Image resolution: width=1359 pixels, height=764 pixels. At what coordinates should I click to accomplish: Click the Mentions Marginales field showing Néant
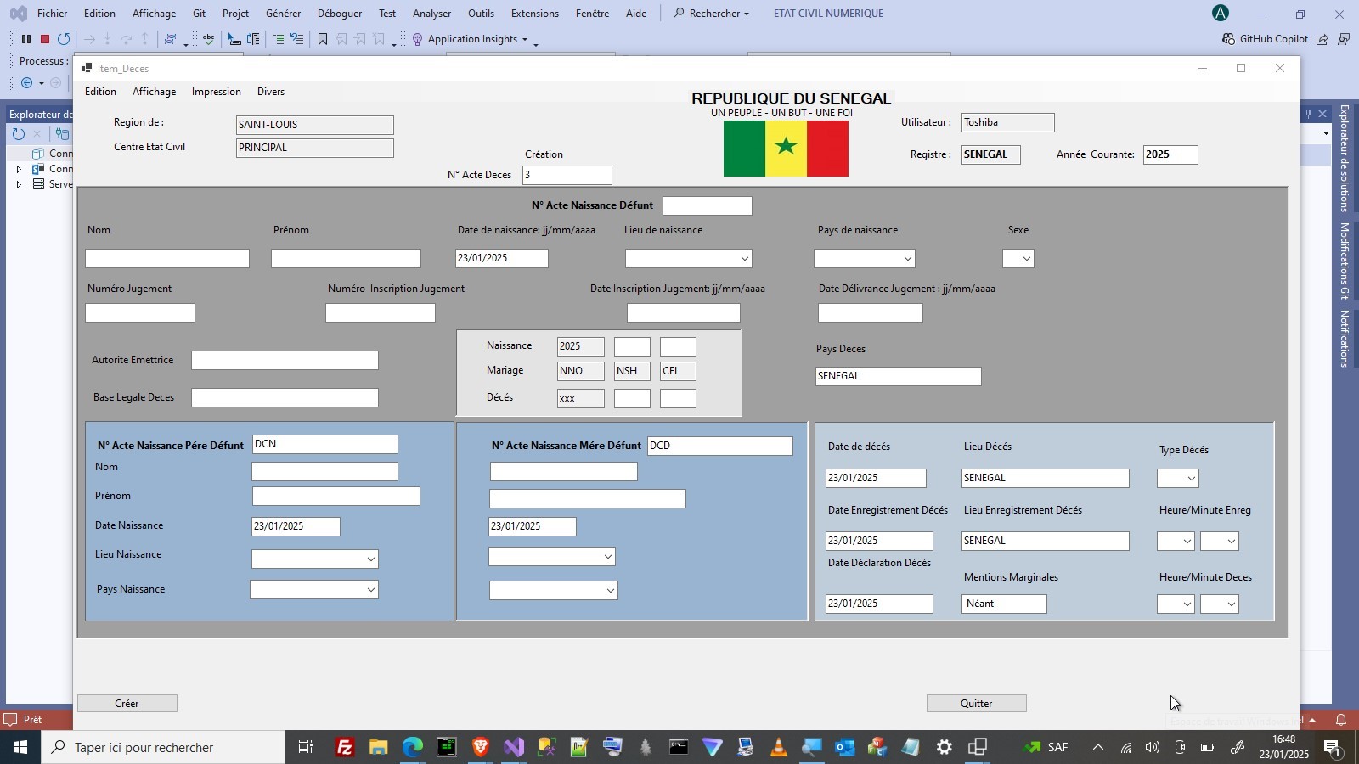click(1005, 604)
